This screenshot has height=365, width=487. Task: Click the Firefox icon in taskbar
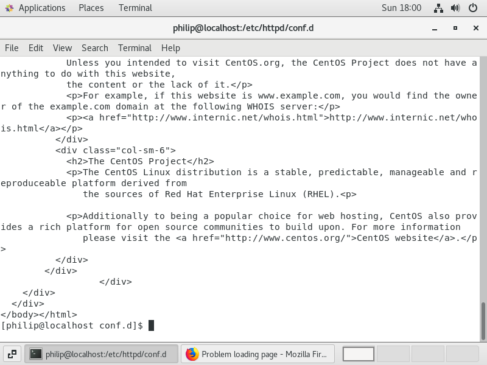[x=192, y=354]
